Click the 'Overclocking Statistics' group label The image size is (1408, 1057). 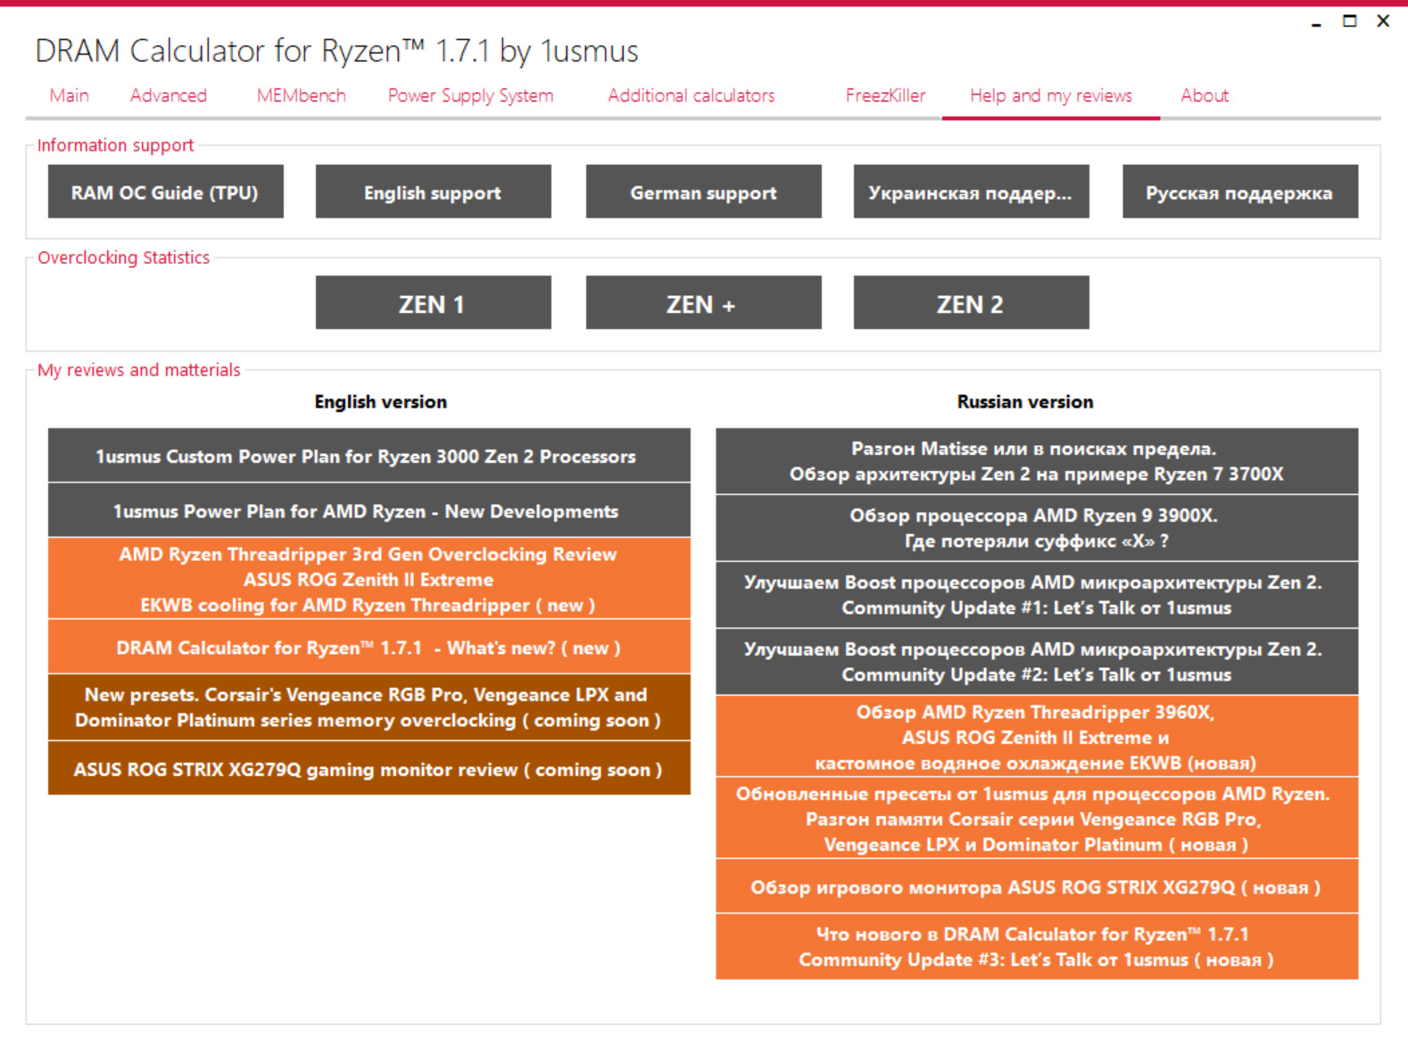coord(124,258)
